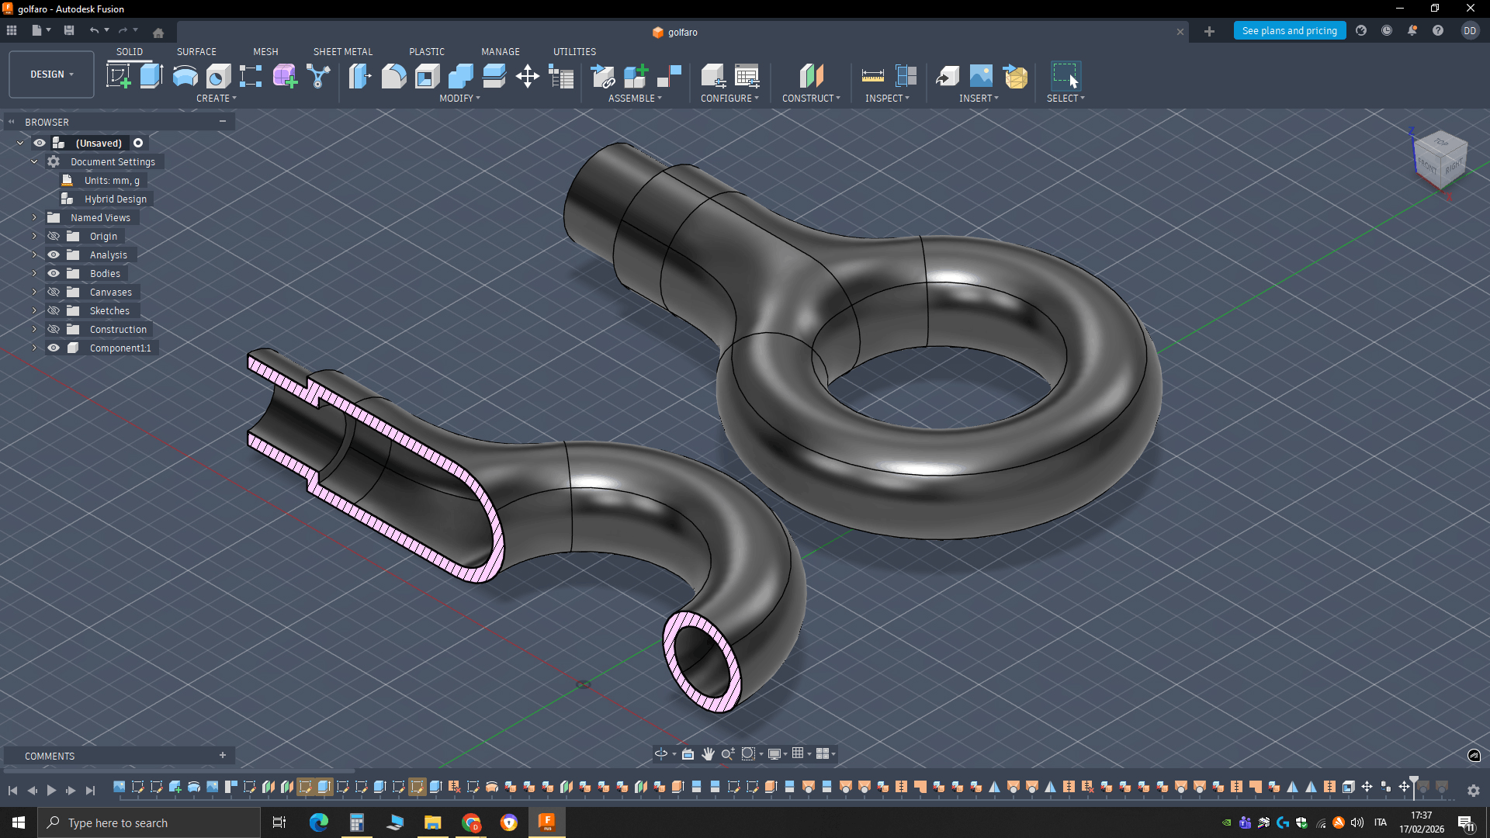This screenshot has width=1490, height=838.
Task: Click the Windows taskbar search box
Action: coord(149,822)
